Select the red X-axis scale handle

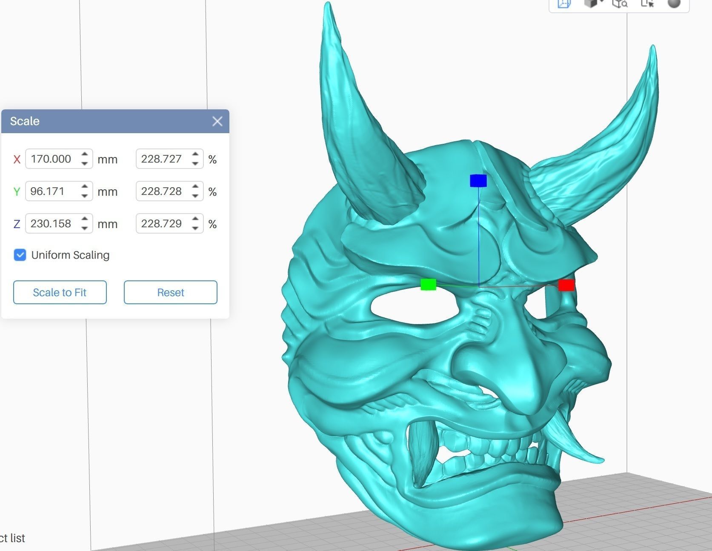click(x=567, y=285)
